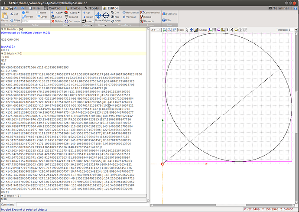Invert the current selection

[28, 17]
